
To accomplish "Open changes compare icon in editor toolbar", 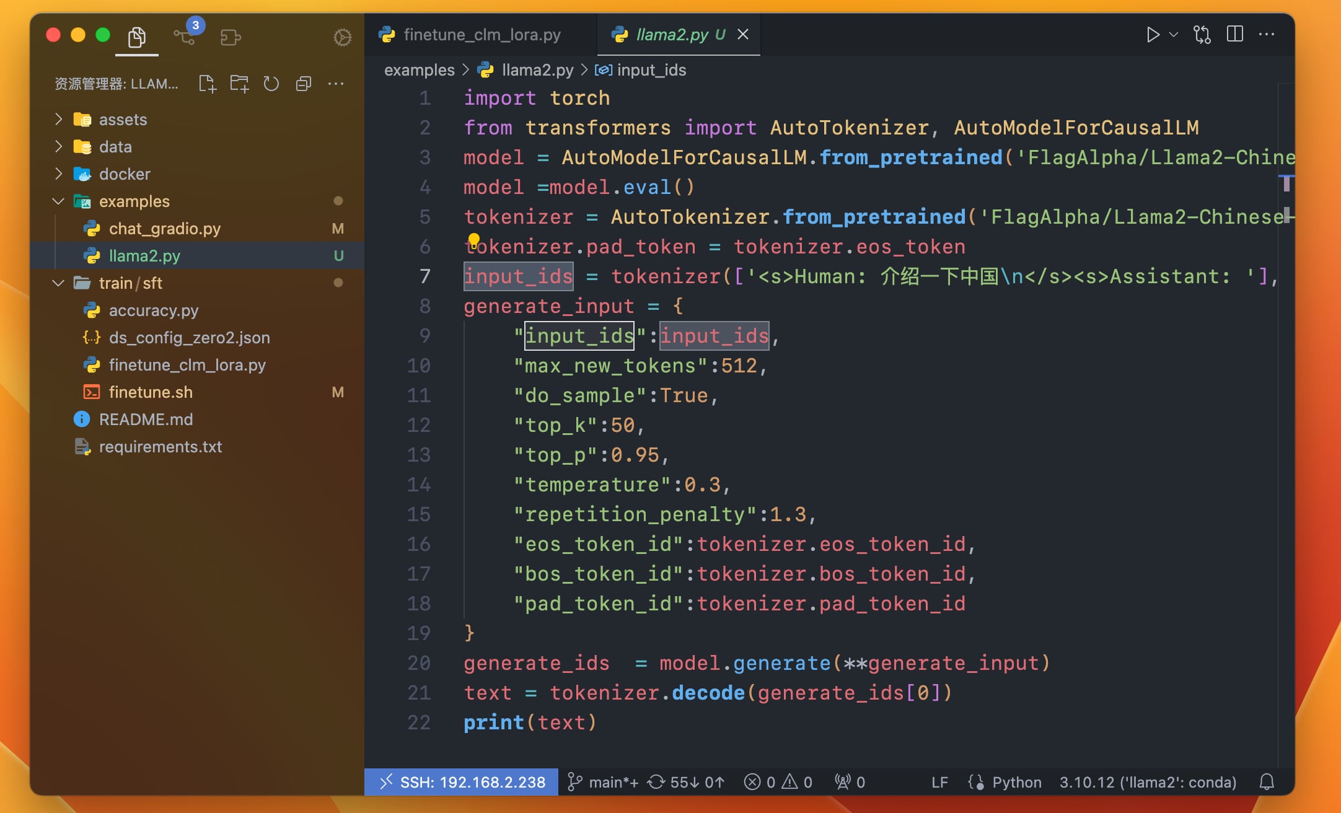I will click(1202, 35).
